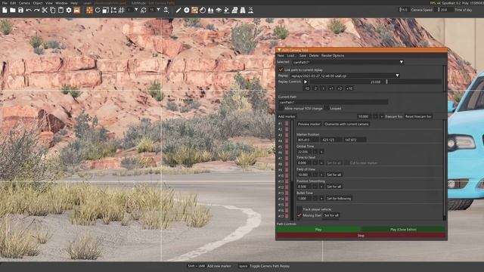Select the highlighted Camera Path tool icon
Screen dimensions: 484x272
[194, 10]
